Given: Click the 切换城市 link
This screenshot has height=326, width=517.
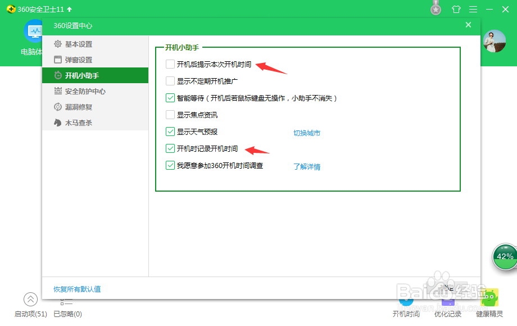Looking at the screenshot, I should (x=307, y=133).
